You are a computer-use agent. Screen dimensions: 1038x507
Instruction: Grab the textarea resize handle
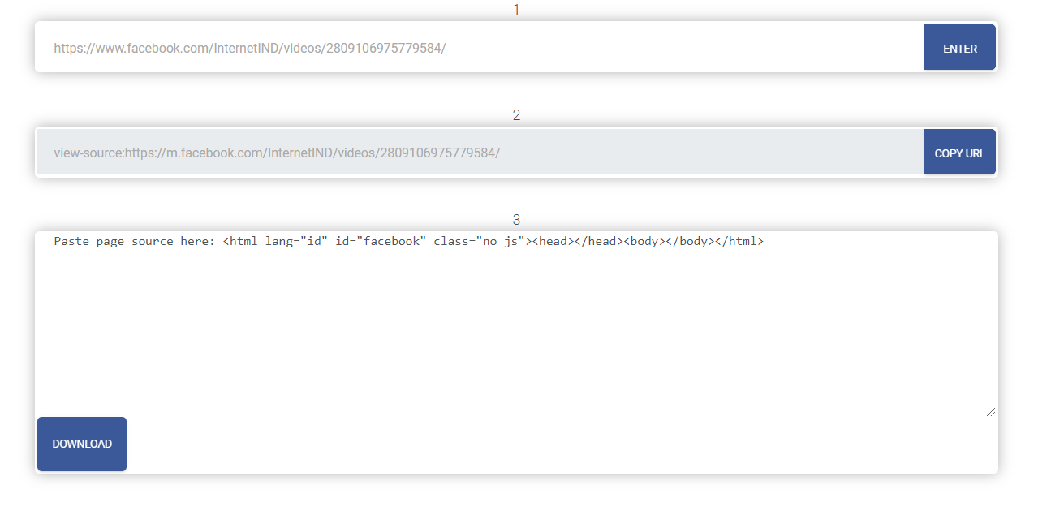click(x=991, y=412)
